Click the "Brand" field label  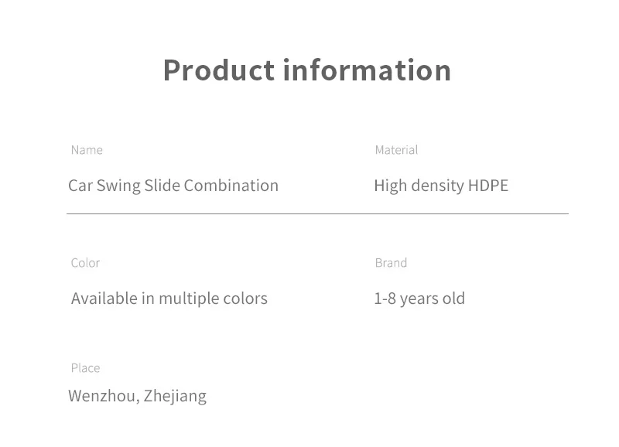391,263
